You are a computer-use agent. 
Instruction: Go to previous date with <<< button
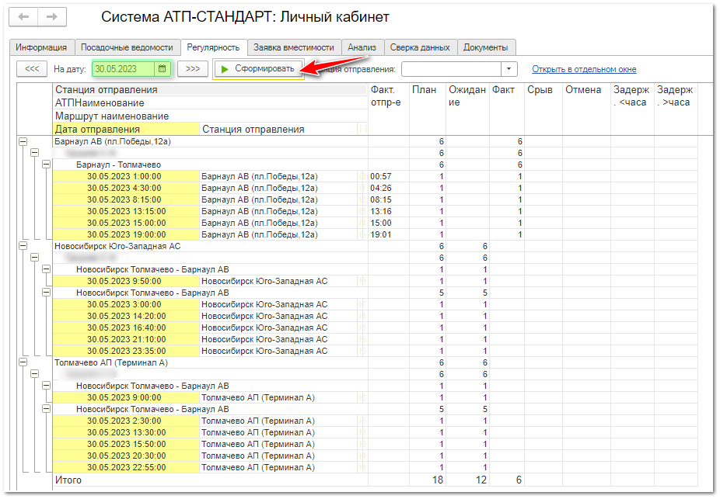32,69
